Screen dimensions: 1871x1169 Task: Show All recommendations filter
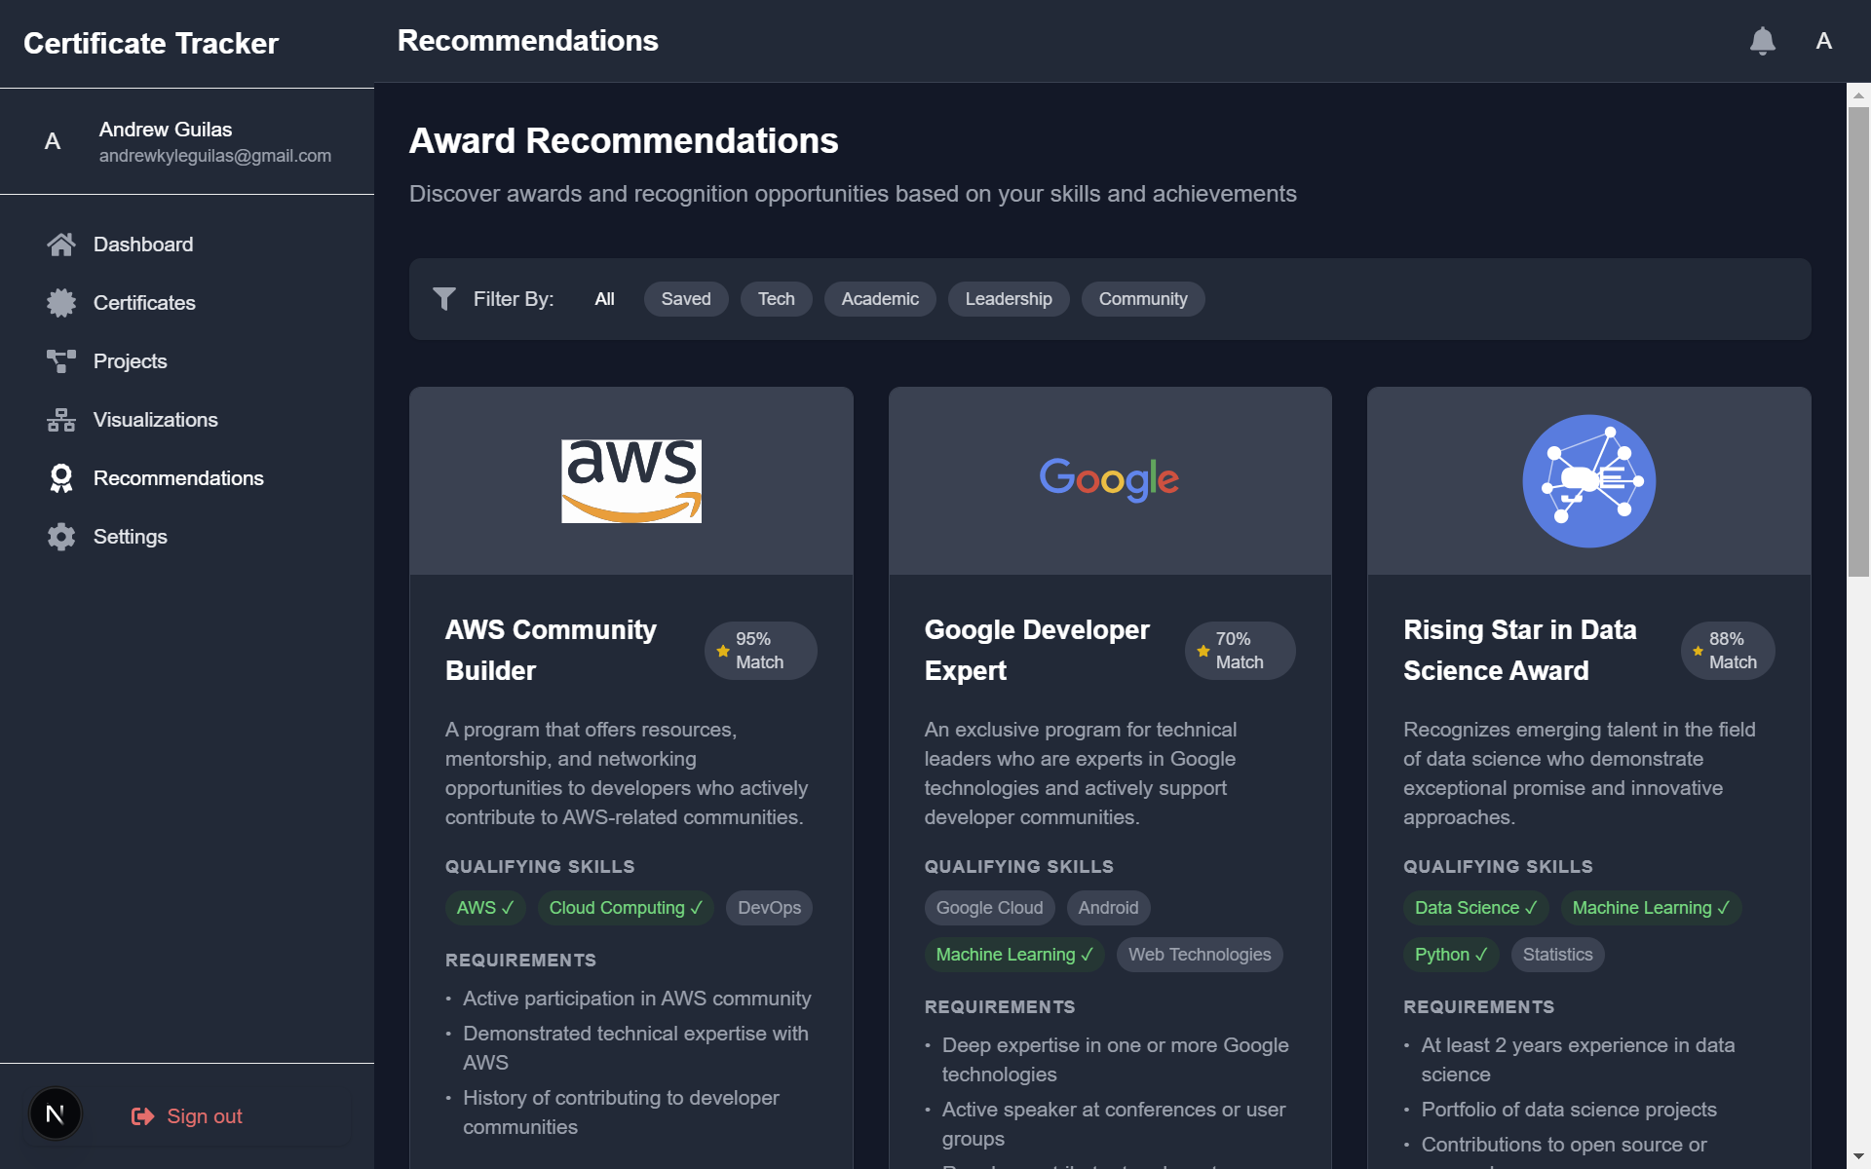[604, 299]
